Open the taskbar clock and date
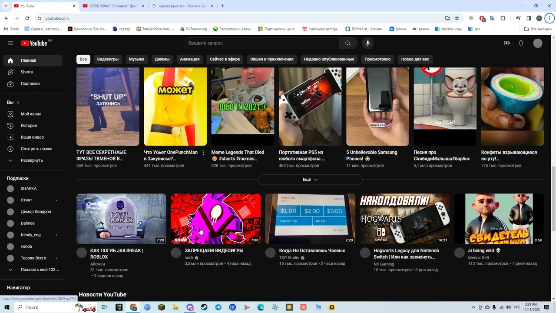 pos(531,307)
